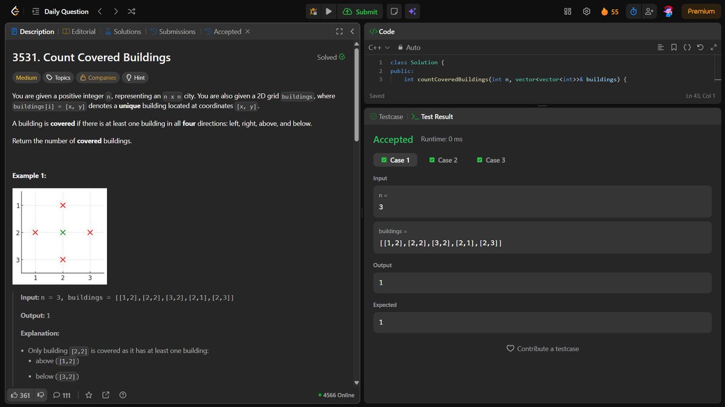Start the debugger bug icon
The image size is (725, 407).
tap(314, 11)
